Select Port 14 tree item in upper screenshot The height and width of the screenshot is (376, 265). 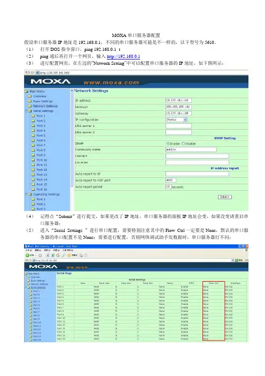(x=42, y=179)
